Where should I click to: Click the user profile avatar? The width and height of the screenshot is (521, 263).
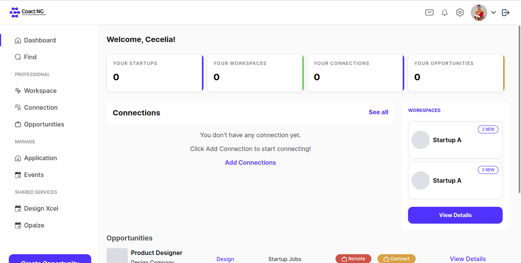tap(479, 13)
